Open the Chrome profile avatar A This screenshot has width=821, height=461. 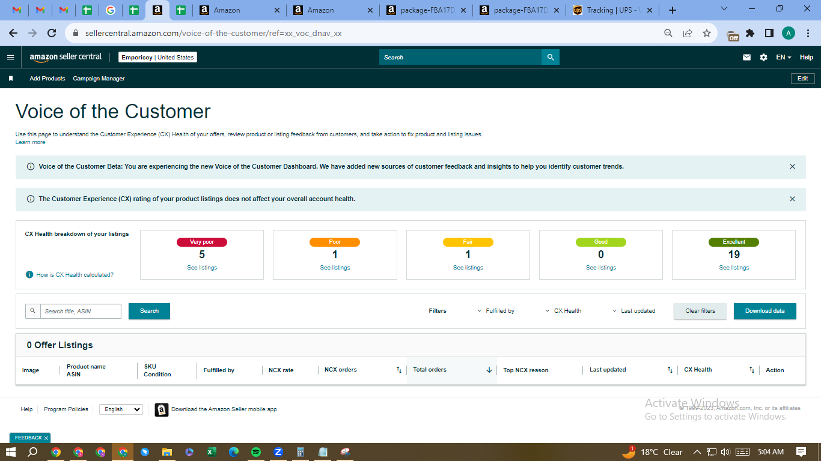pyautogui.click(x=789, y=33)
